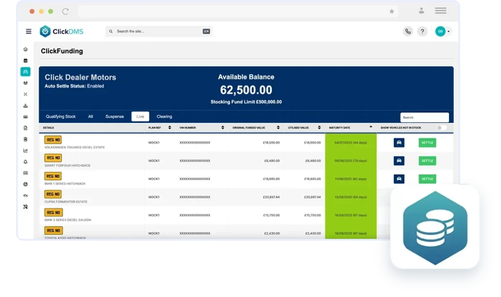Open the Home icon in the sidebar
Image resolution: width=501 pixels, height=297 pixels.
coord(25,49)
